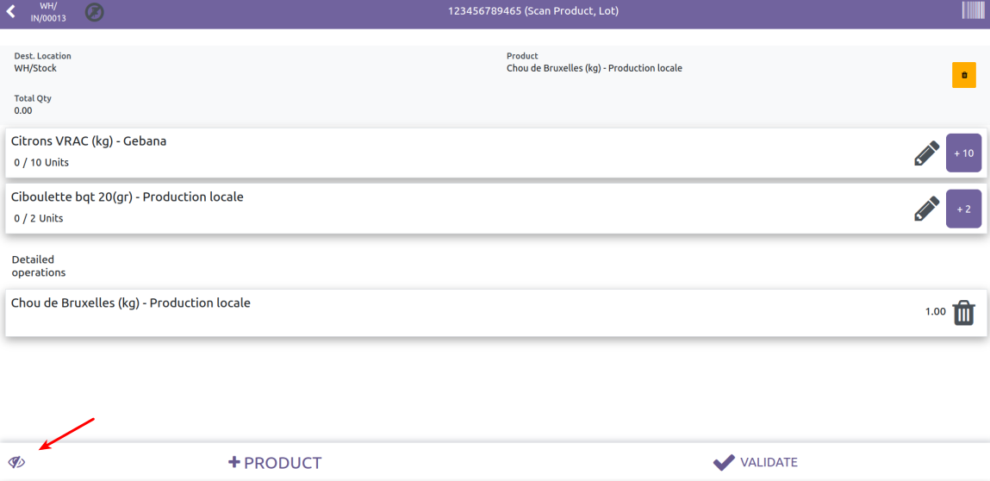Screen dimensions: 990x481
Task: Edit the Citrons VRAC line with its pencil
Action: [x=926, y=153]
